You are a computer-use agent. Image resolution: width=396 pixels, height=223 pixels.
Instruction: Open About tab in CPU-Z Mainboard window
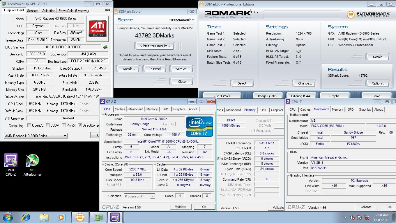point(379,109)
